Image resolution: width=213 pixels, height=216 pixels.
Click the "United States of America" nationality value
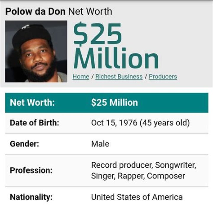click(x=137, y=197)
